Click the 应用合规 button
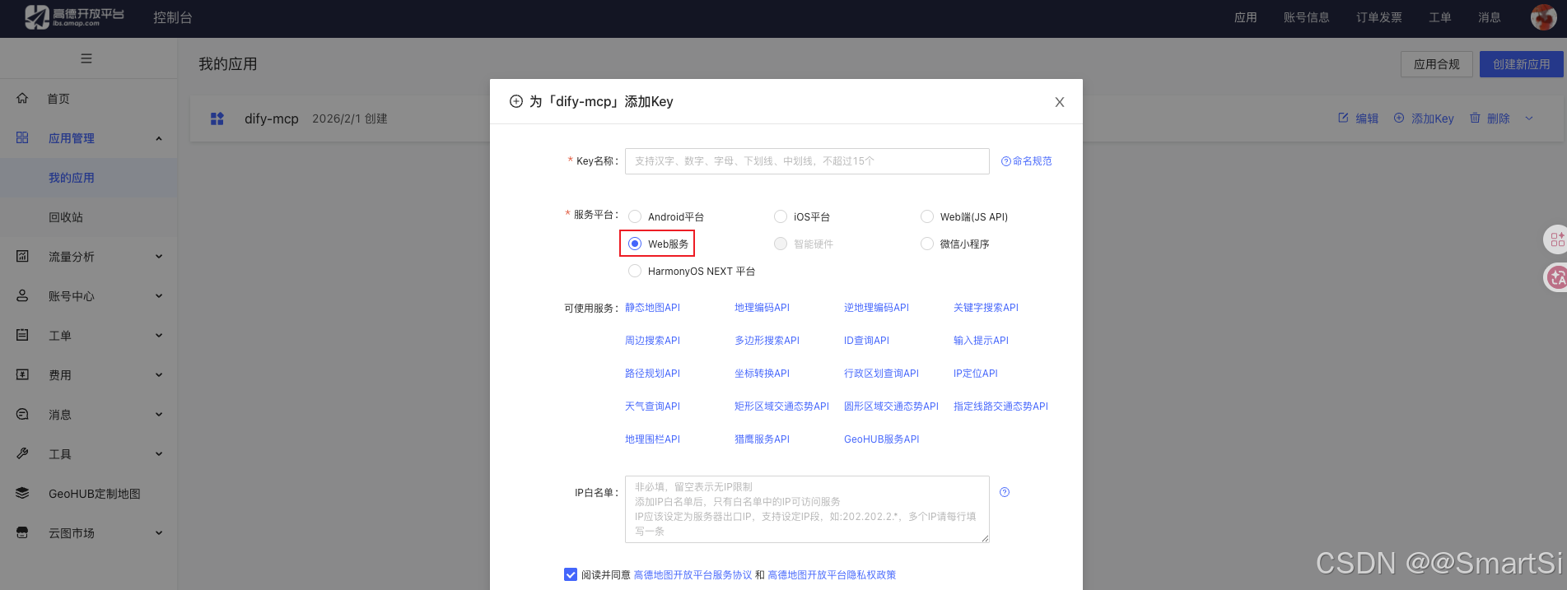1567x590 pixels. point(1437,64)
